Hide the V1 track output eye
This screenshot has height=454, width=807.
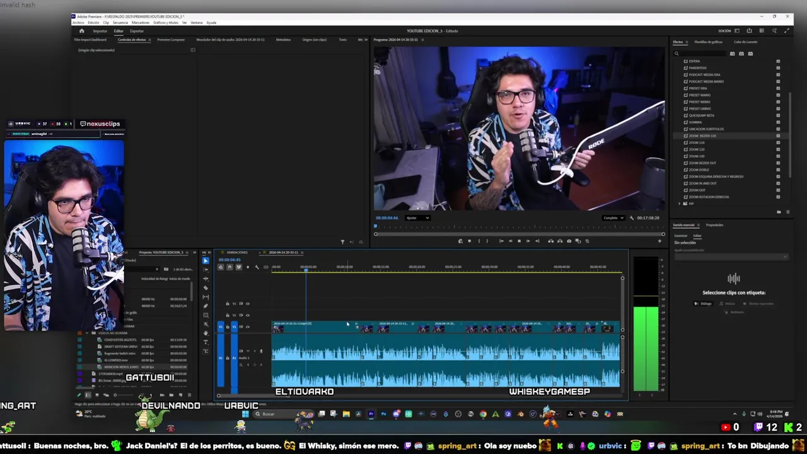(x=247, y=327)
